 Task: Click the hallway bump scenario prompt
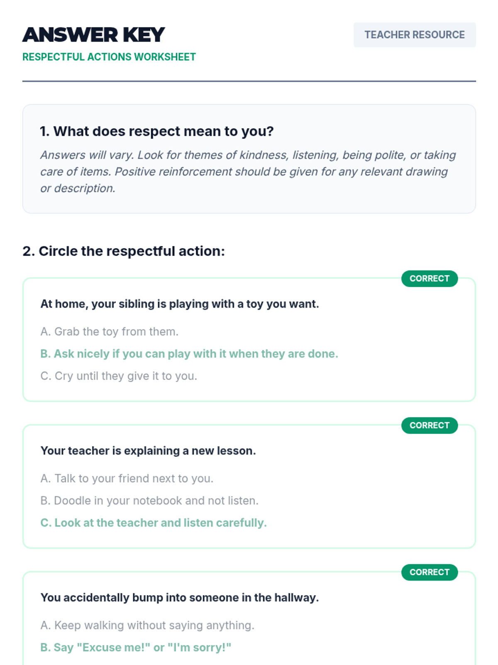(180, 597)
